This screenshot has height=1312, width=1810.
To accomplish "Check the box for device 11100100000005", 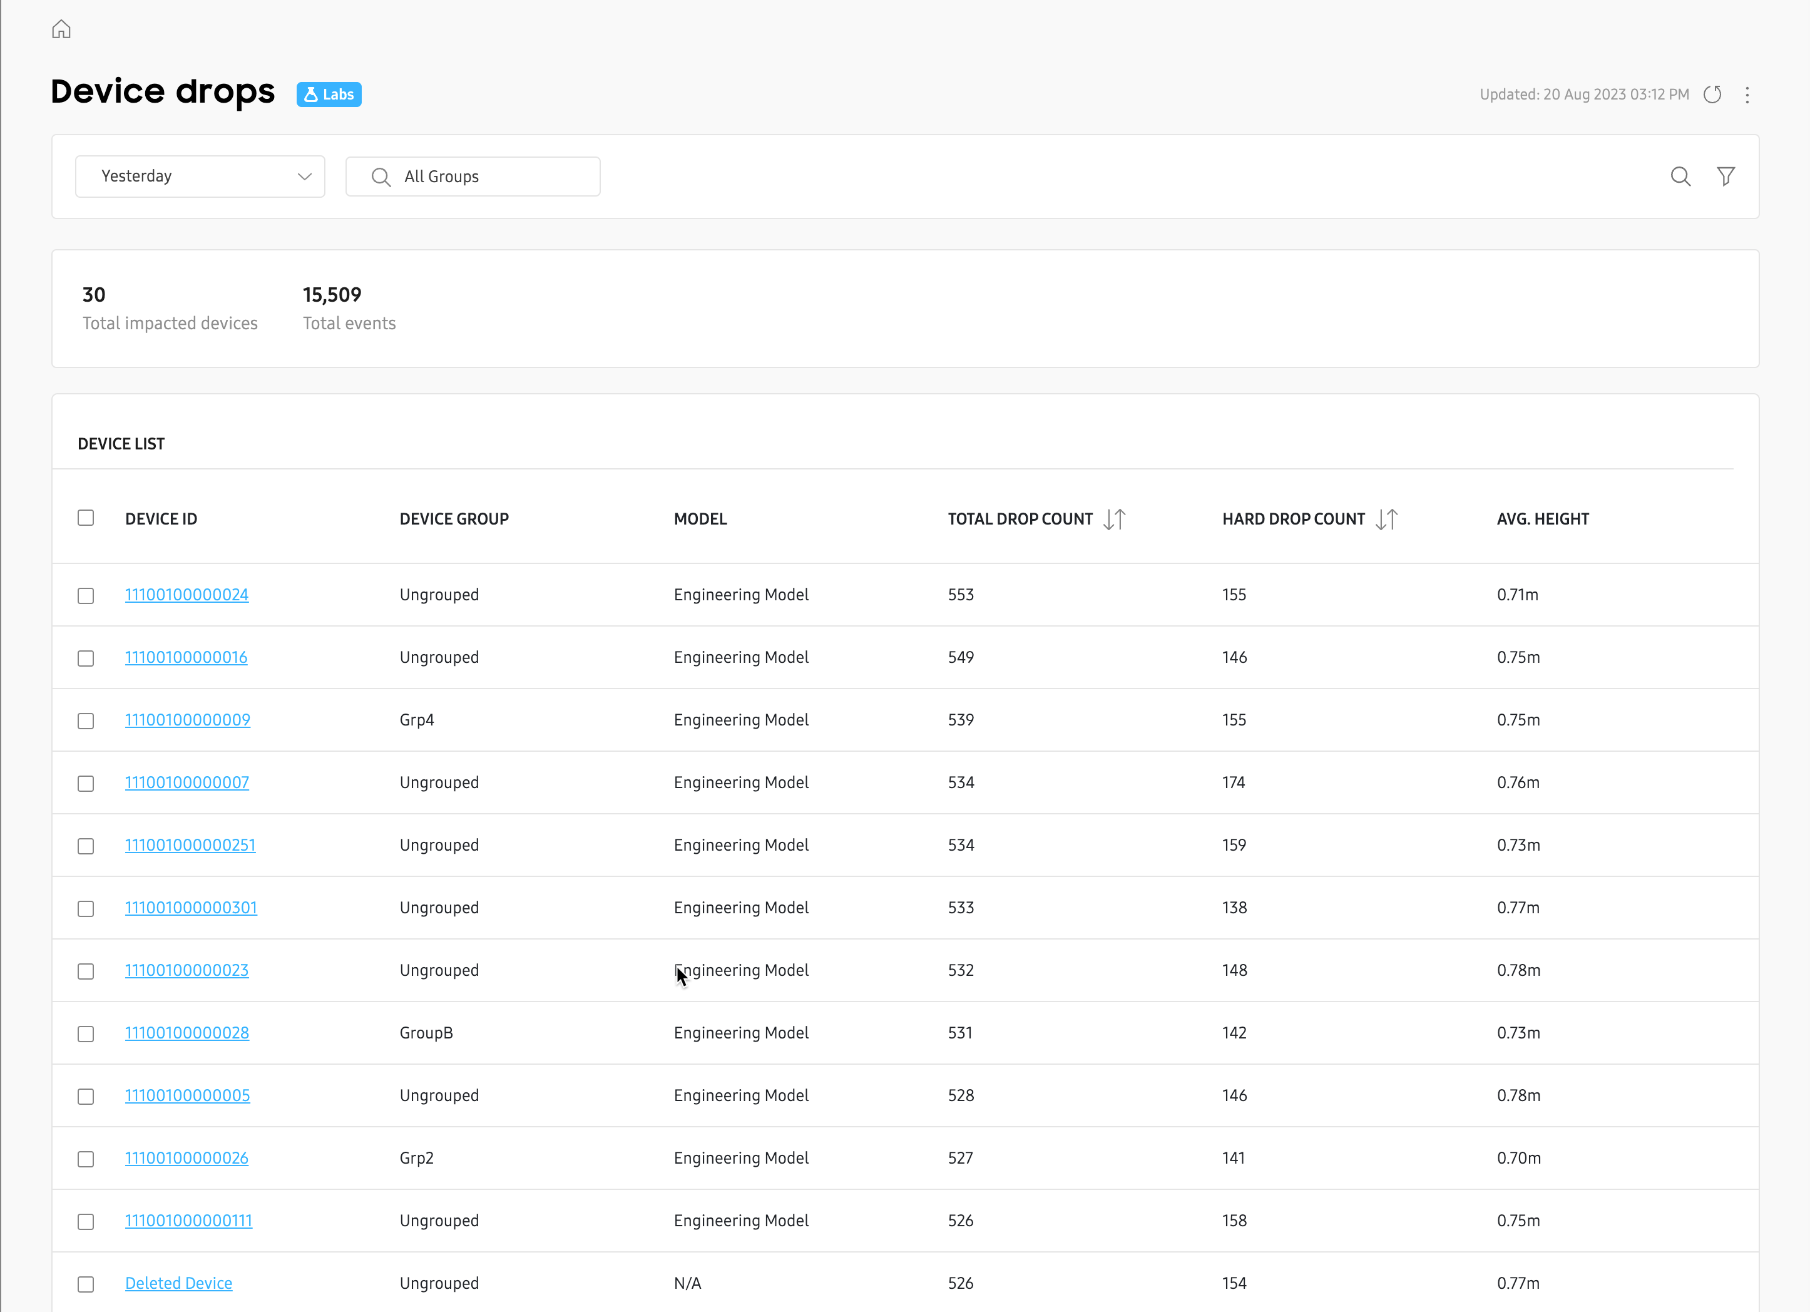I will (86, 1097).
